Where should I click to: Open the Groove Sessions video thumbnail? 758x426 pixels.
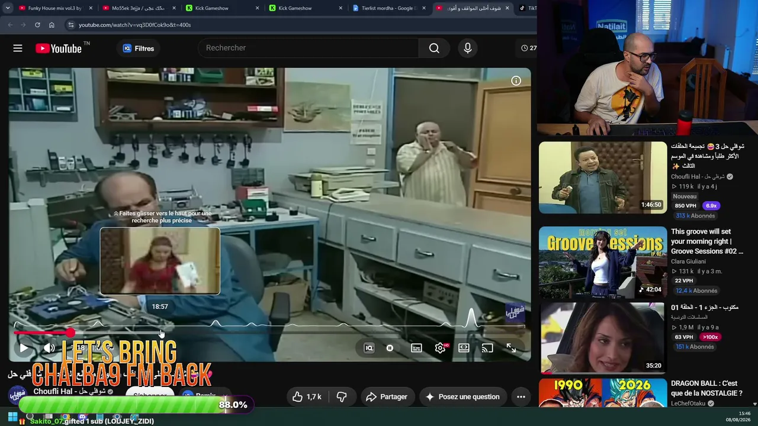coord(603,262)
